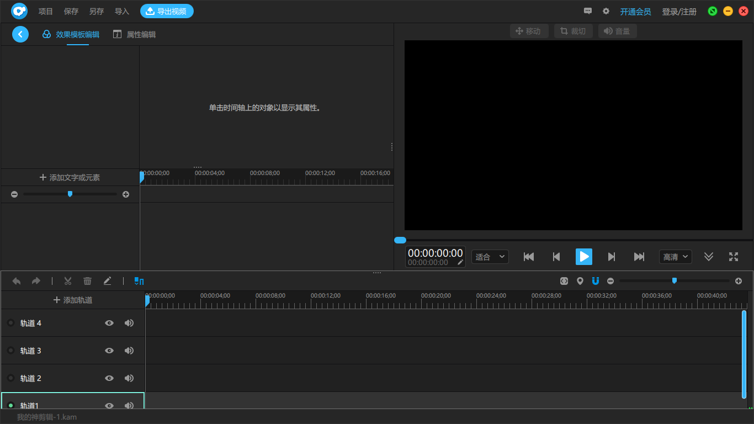Hide 轨道 3 with its eye icon
Viewport: 754px width, 424px height.
pyautogui.click(x=109, y=351)
